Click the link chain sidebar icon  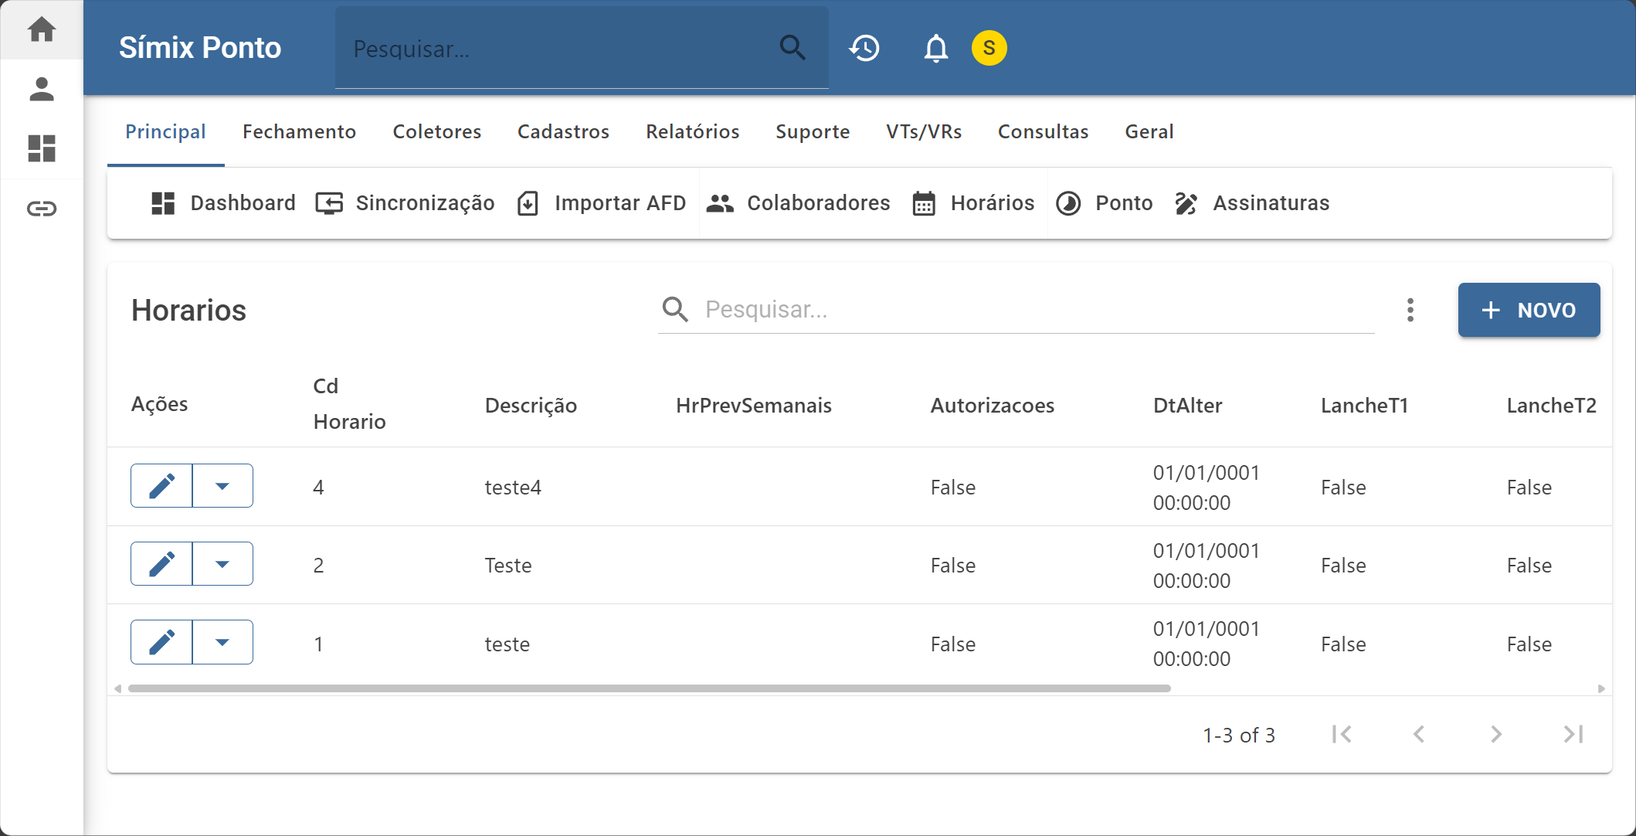42,209
